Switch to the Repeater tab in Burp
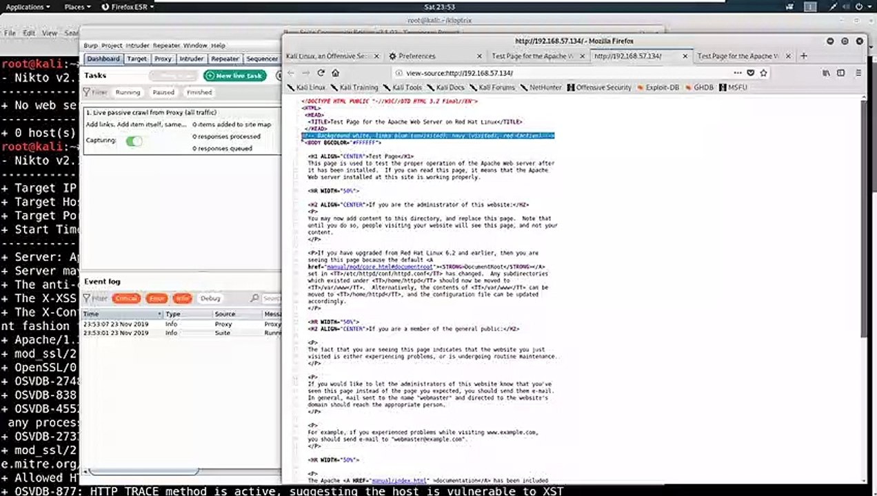Screen dimensions: 877x496 pos(225,59)
